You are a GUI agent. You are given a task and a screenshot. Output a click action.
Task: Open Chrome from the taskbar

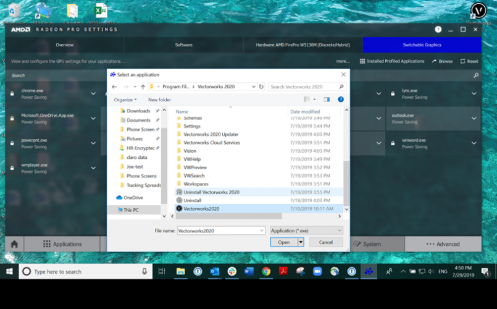coord(266,271)
